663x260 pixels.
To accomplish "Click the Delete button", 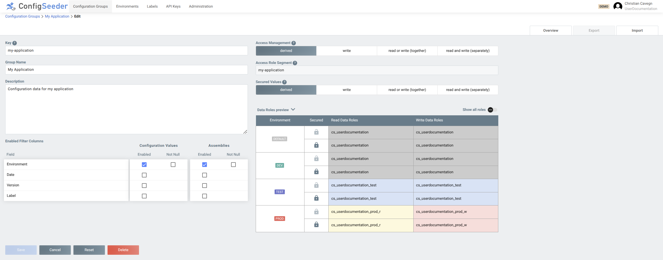I will pos(123,250).
